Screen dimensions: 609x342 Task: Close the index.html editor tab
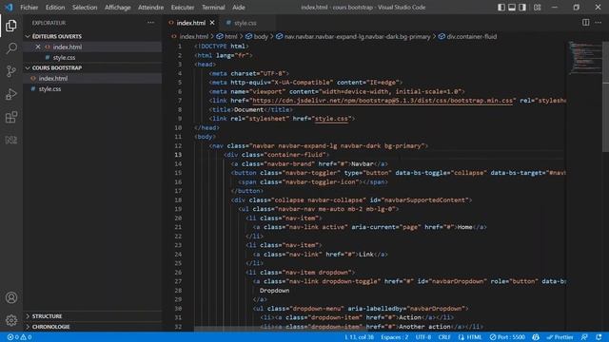(x=212, y=23)
